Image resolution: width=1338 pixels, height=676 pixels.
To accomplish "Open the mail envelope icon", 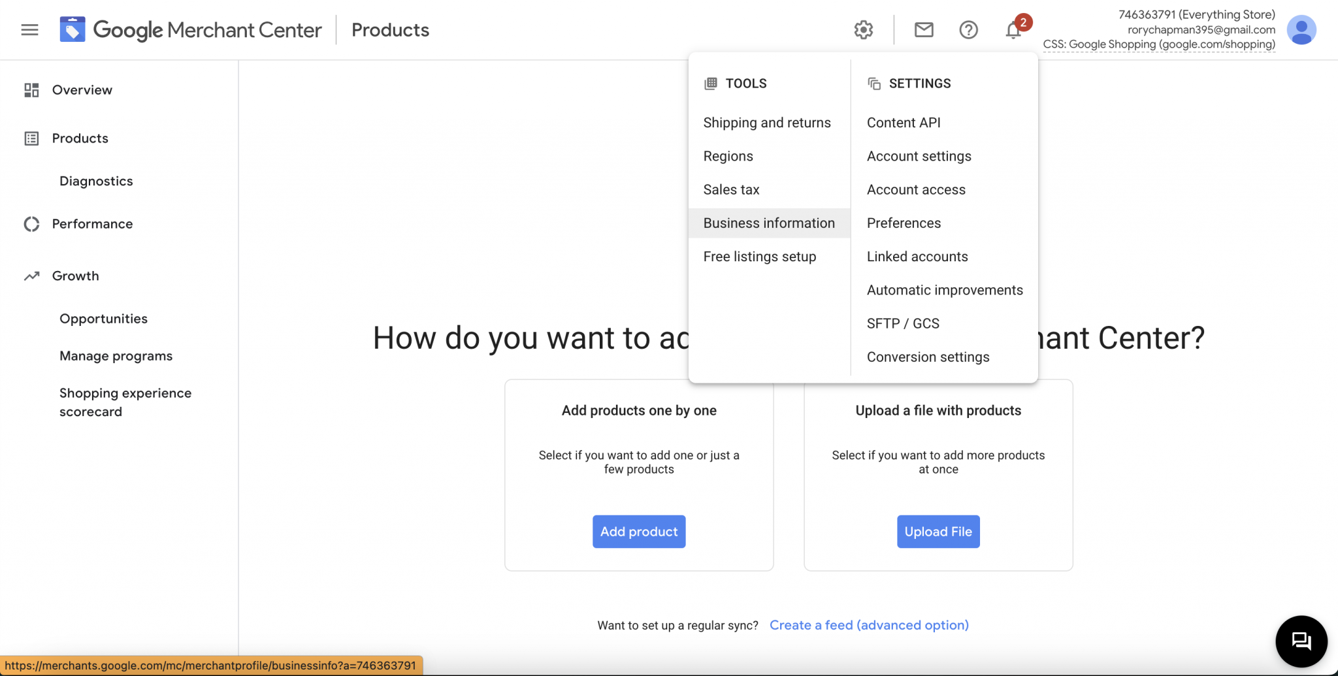I will [923, 30].
